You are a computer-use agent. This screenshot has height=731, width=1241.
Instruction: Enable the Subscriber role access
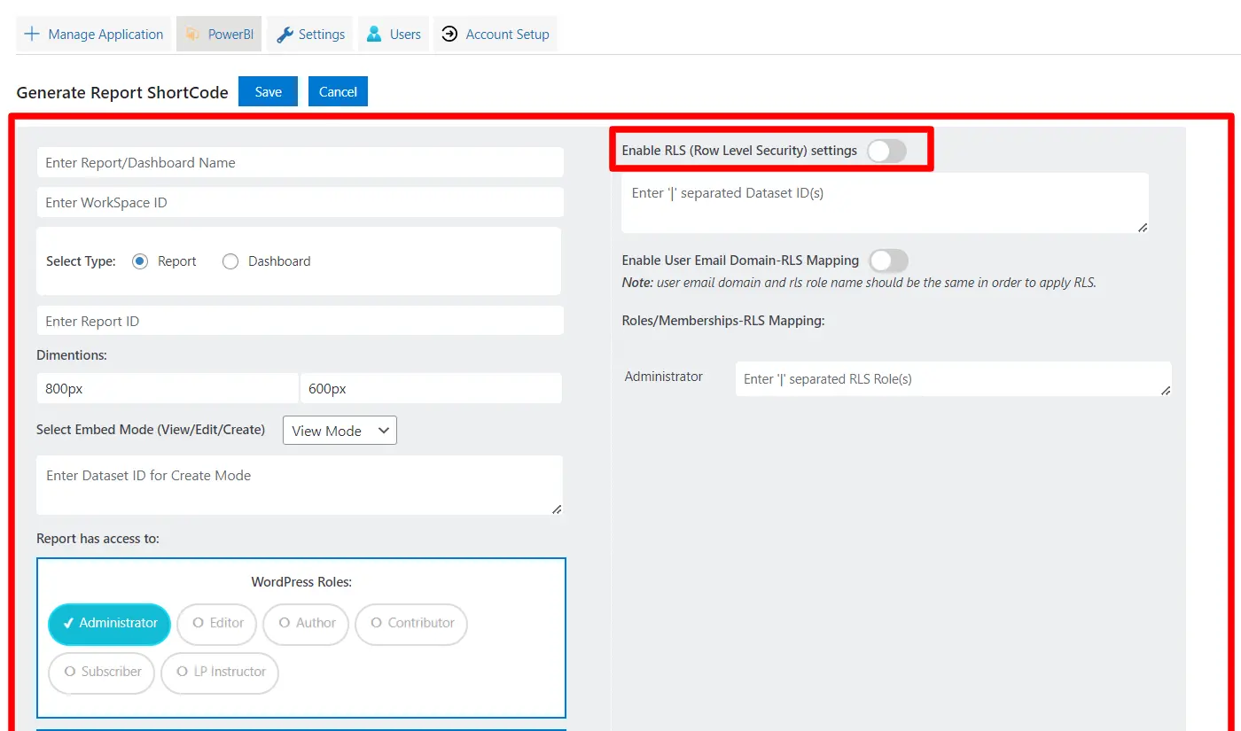point(101,673)
